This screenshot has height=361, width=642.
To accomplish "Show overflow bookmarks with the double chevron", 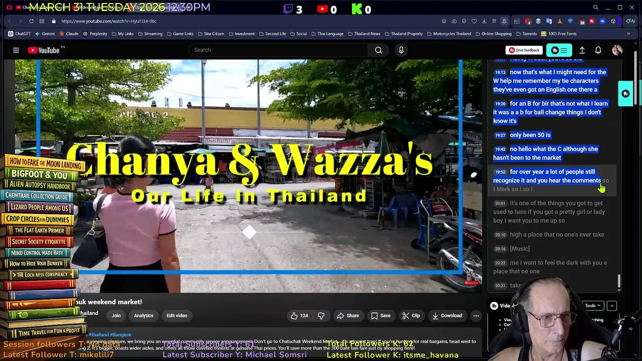I will pos(628,34).
